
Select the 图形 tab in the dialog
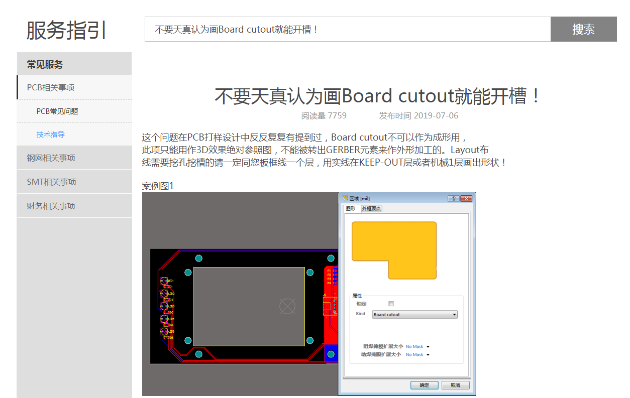click(x=351, y=209)
